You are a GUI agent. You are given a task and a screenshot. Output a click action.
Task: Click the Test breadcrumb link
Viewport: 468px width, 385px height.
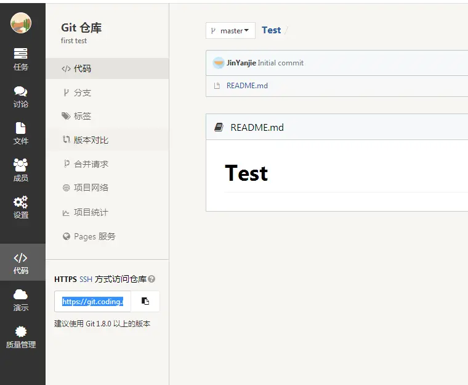[x=272, y=30]
